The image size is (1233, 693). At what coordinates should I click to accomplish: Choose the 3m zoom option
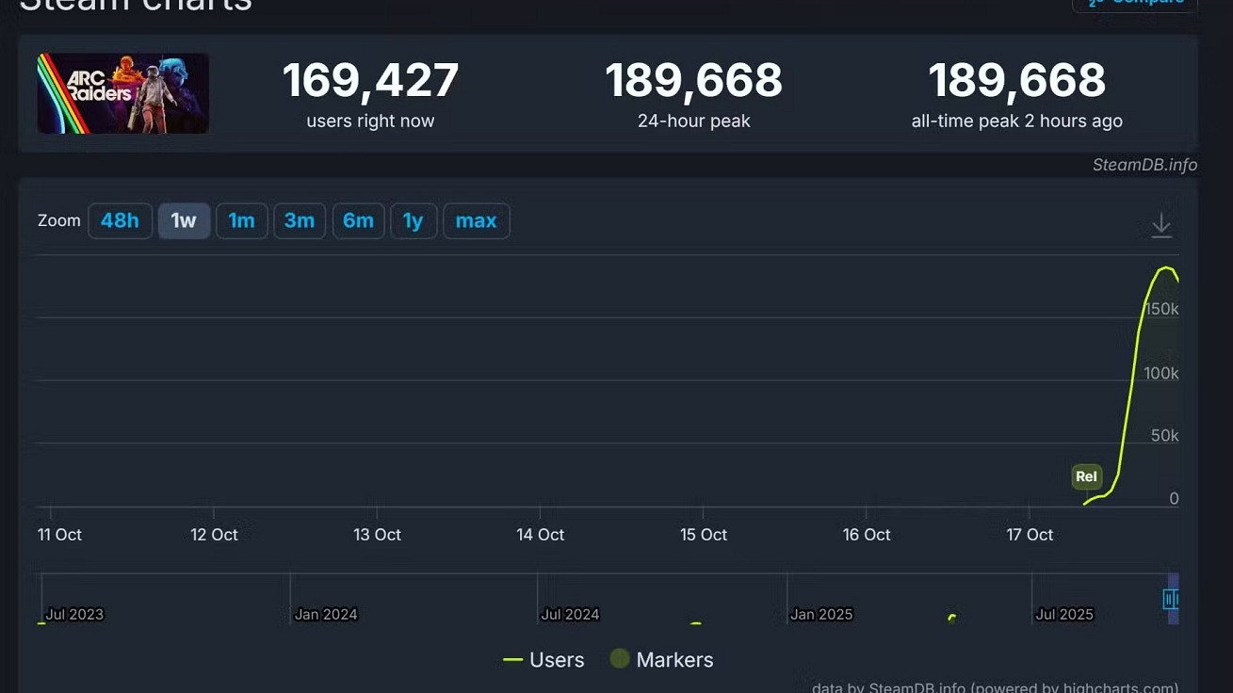[x=300, y=220]
